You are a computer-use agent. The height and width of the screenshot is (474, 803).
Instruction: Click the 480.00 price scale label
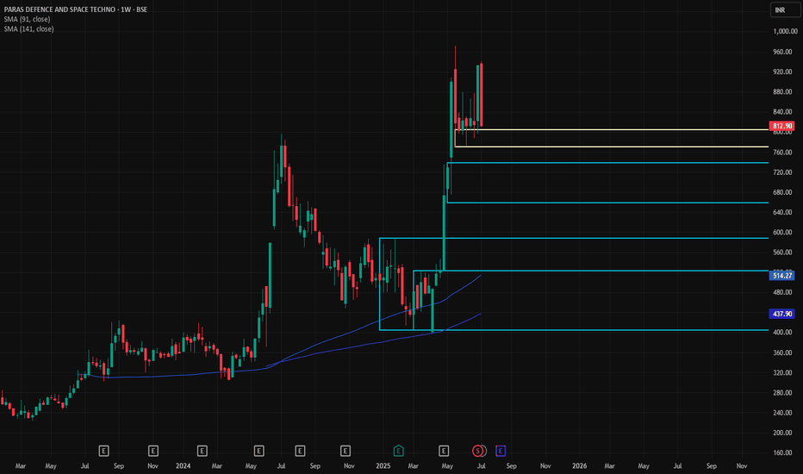pos(782,292)
